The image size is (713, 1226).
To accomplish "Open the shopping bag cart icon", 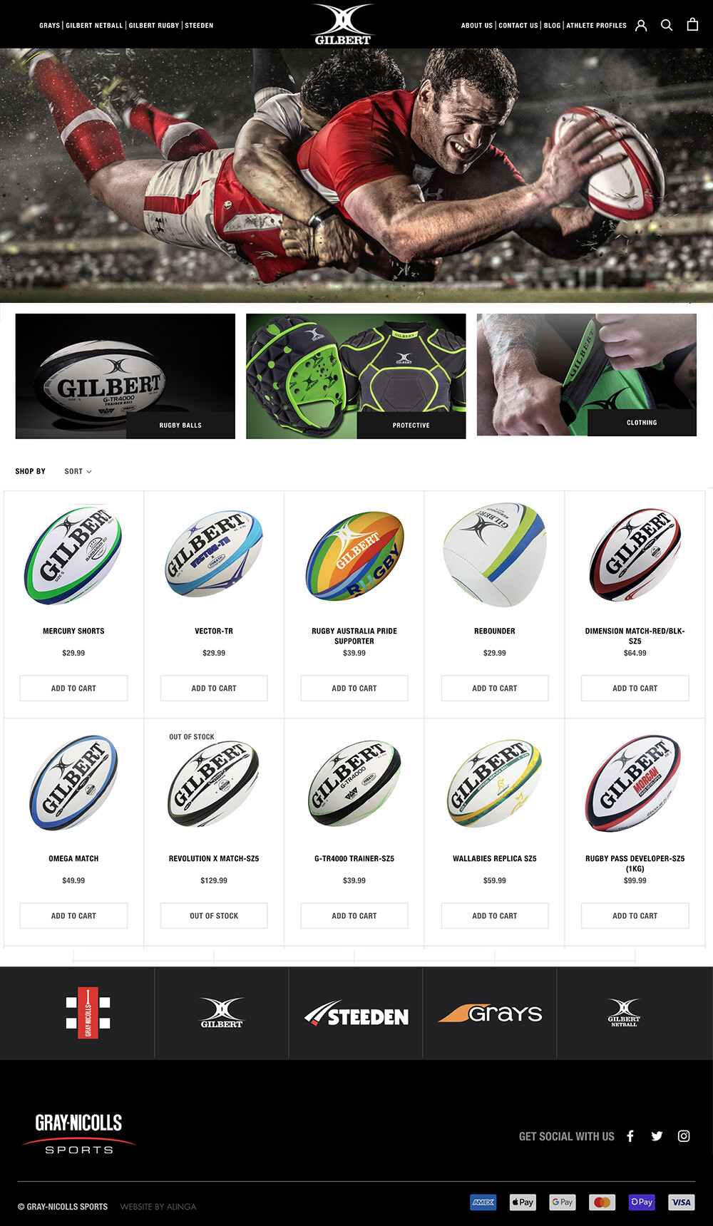I will pyautogui.click(x=692, y=24).
